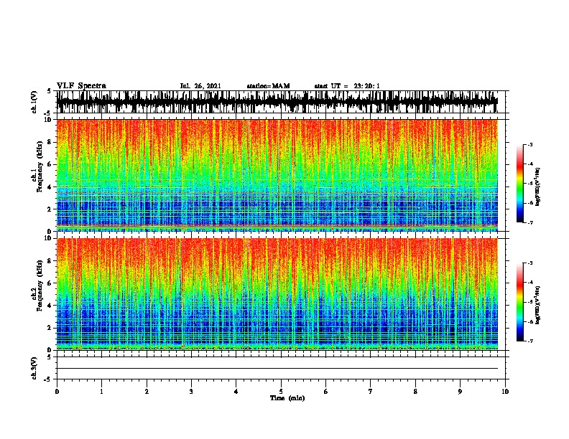Click the ch.2 spectrogram color scale bar
569x439 pixels.
point(519,302)
